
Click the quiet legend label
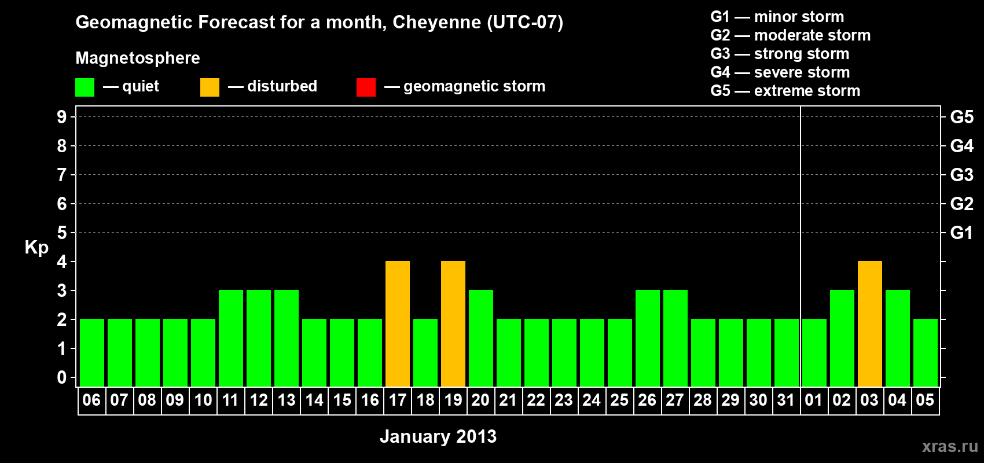pyautogui.click(x=141, y=86)
